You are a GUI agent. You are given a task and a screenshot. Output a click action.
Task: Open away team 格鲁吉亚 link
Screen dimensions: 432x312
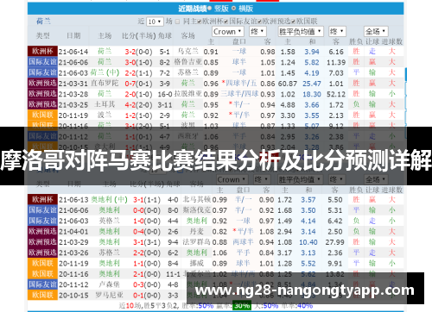188,62
